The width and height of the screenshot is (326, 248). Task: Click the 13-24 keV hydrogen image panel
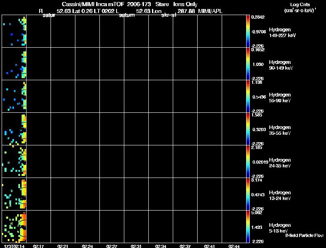pos(14,194)
